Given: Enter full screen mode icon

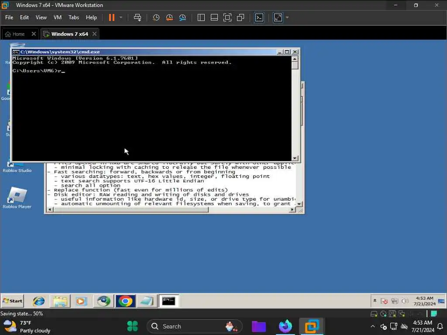Looking at the screenshot, I should (x=227, y=17).
